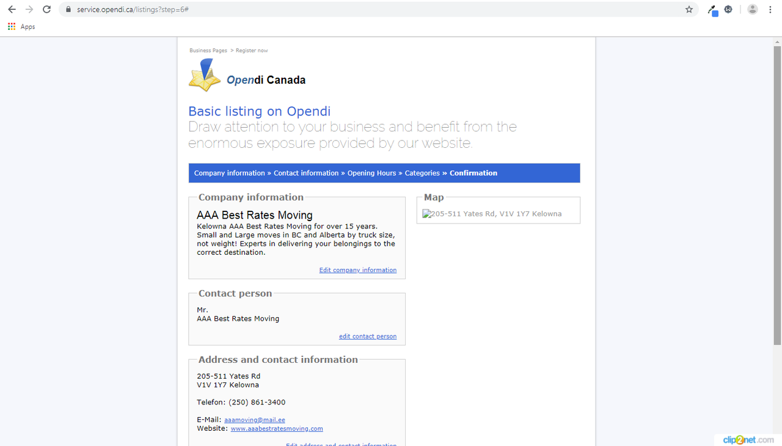Viewport: 782px width, 446px height.
Task: Go to the Contact information step
Action: click(306, 173)
